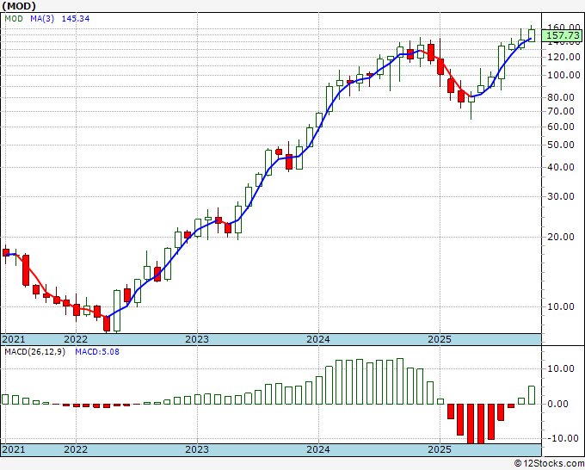
Task: Select the green MOD legend label
Action: (14, 18)
